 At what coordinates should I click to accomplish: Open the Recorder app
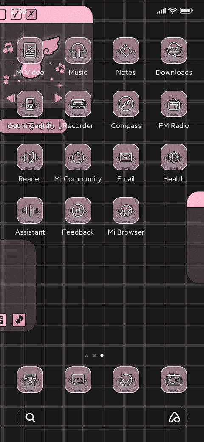(78, 104)
